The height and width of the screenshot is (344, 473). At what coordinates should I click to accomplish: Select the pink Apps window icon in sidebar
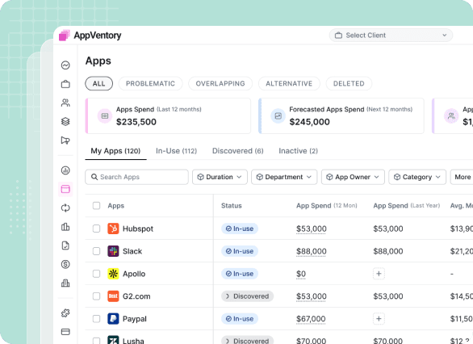pyautogui.click(x=65, y=189)
